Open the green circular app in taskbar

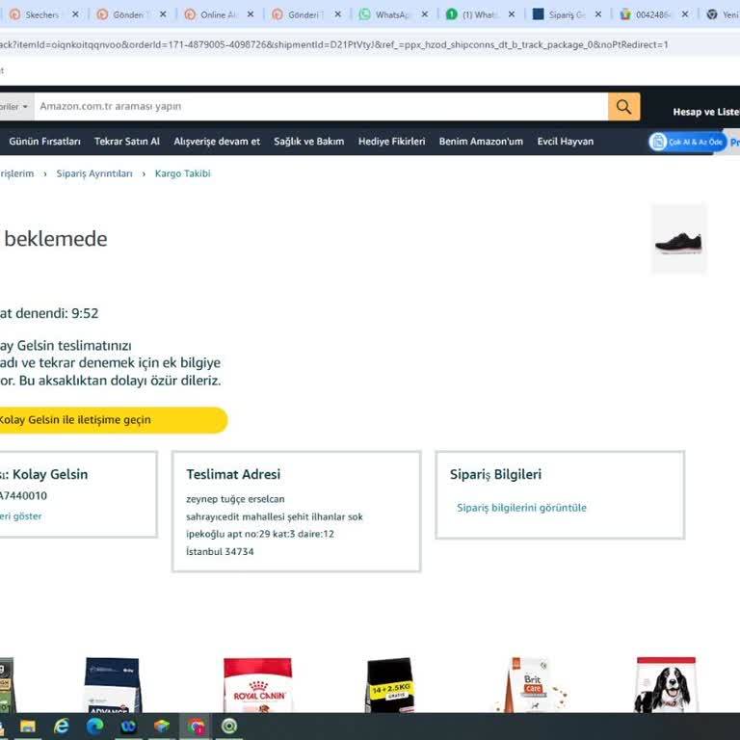[229, 727]
